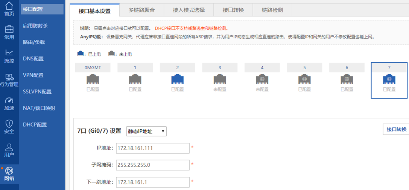Open SSLVPN配置 in the side menu
The image size is (409, 190).
tap(37, 92)
